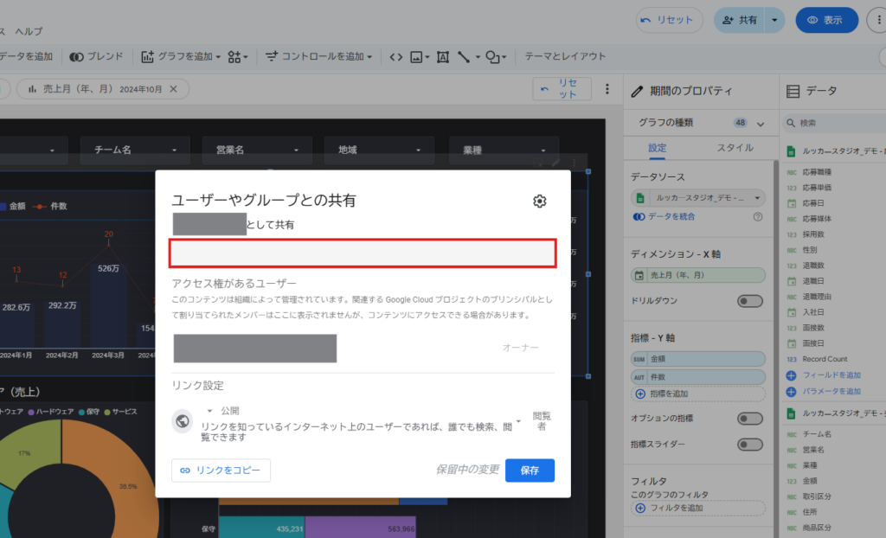Click the globe icon beside link settings

click(183, 421)
